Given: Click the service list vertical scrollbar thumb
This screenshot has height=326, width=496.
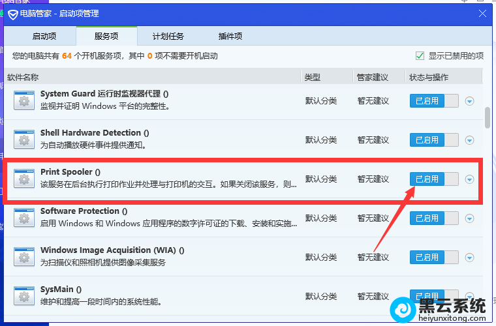Looking at the screenshot, I should tap(487, 117).
